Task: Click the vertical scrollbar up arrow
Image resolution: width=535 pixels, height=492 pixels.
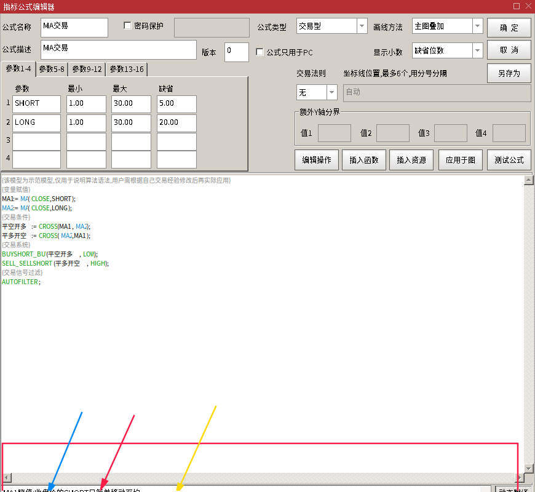Action: click(528, 180)
